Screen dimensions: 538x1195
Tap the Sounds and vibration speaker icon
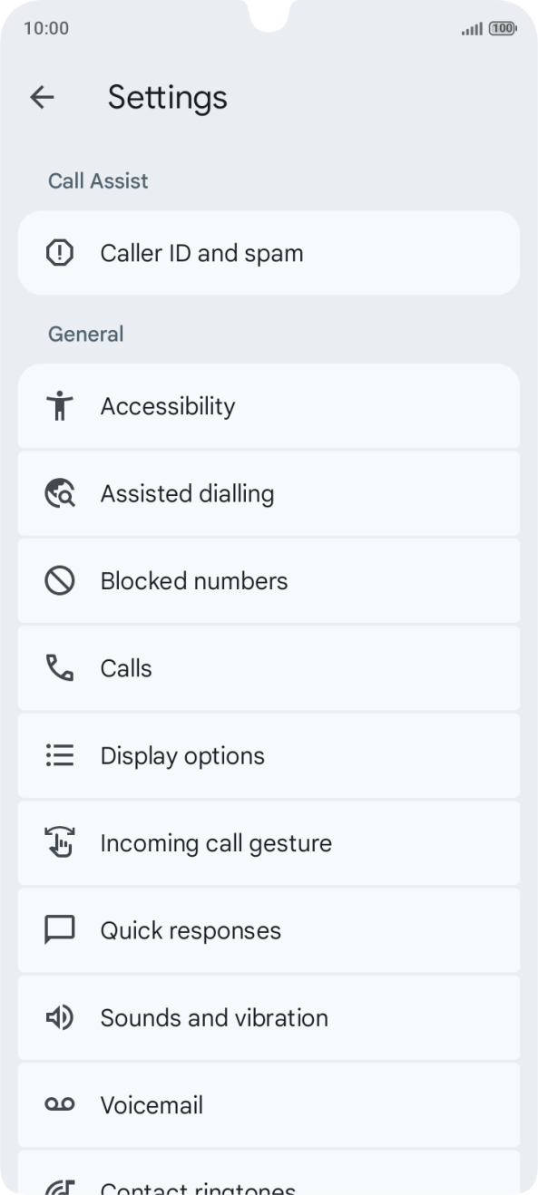click(60, 1017)
